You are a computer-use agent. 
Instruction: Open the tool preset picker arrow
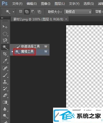(13, 12)
